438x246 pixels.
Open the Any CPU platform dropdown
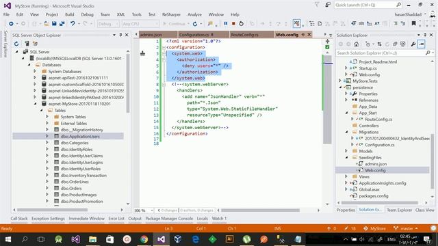tap(140, 24)
